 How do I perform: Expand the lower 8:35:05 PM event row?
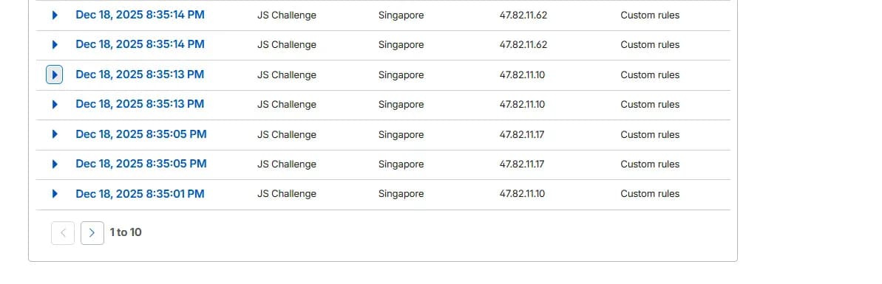point(55,164)
